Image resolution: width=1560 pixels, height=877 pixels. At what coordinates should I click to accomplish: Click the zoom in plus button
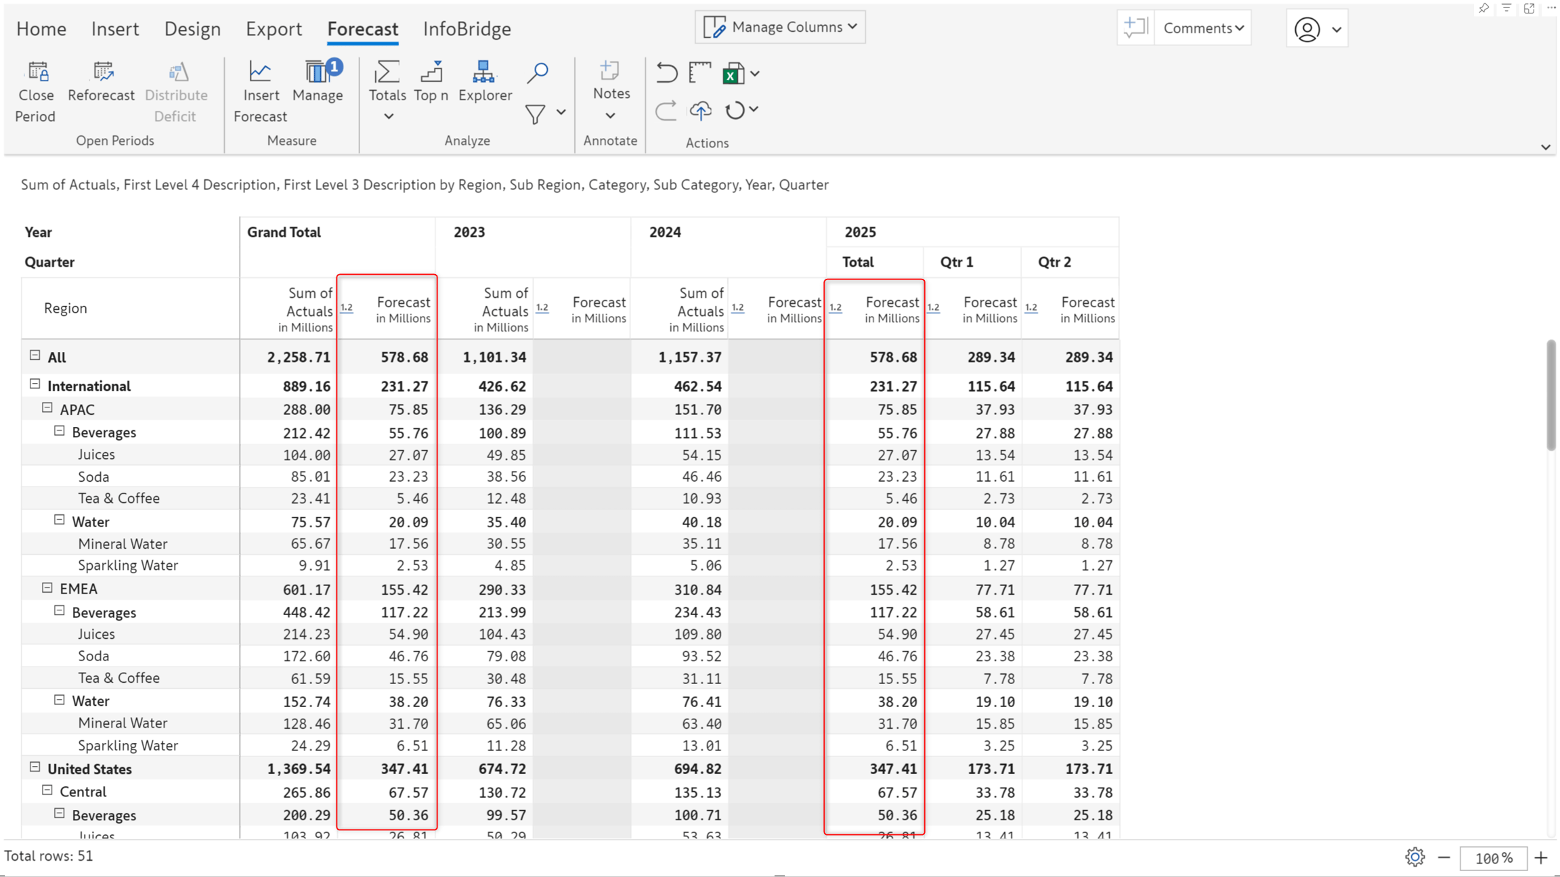[x=1541, y=857]
